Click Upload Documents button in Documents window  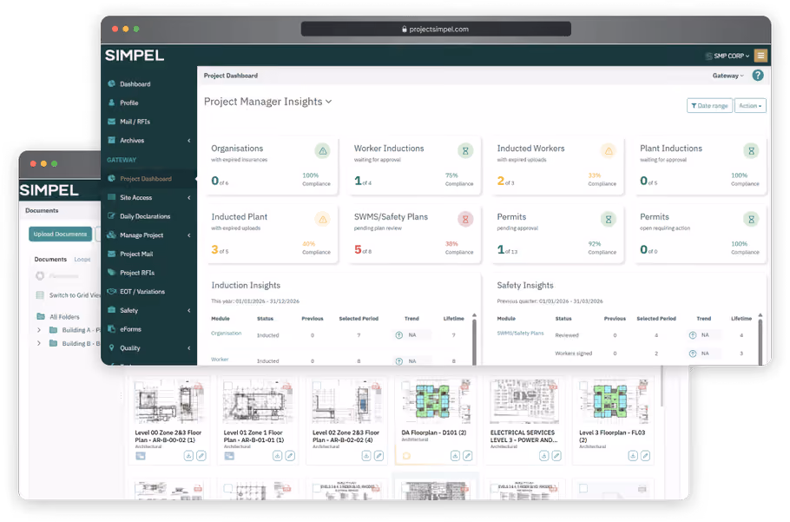point(60,235)
